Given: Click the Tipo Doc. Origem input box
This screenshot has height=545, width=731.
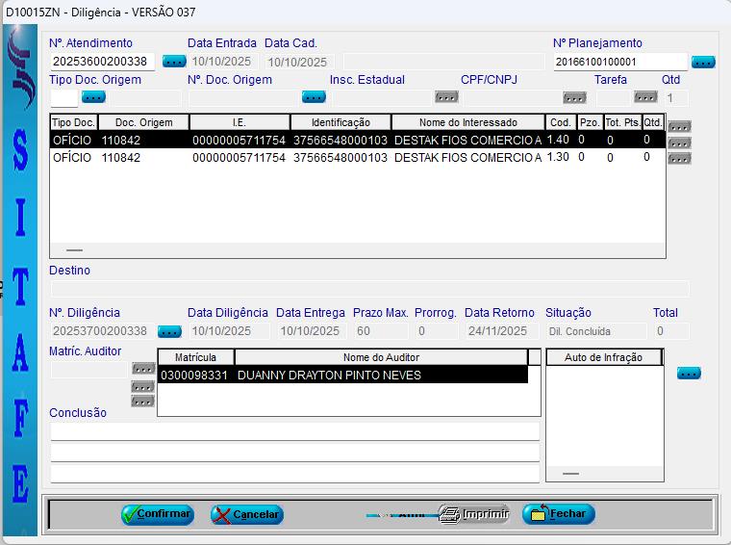Looking at the screenshot, I should click(x=63, y=97).
